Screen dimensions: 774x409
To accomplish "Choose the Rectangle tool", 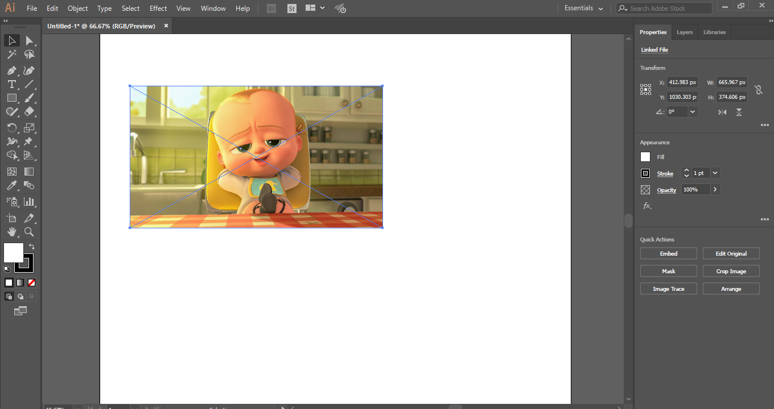I will (x=12, y=98).
